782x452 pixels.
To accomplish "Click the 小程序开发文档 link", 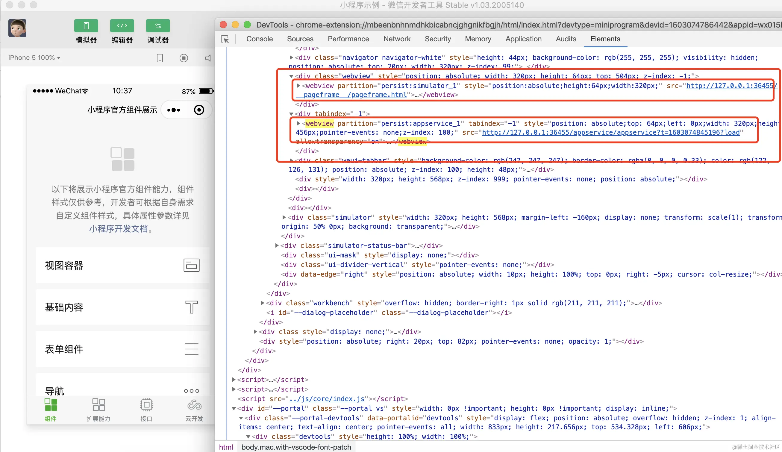I will [118, 229].
